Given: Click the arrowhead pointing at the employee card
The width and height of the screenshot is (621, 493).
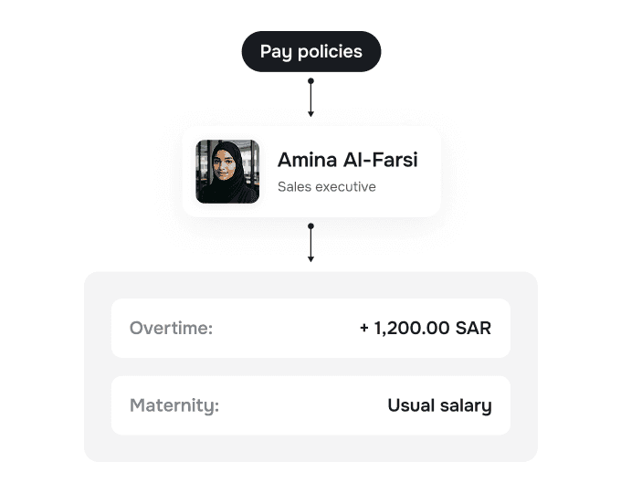Looking at the screenshot, I should [x=310, y=114].
